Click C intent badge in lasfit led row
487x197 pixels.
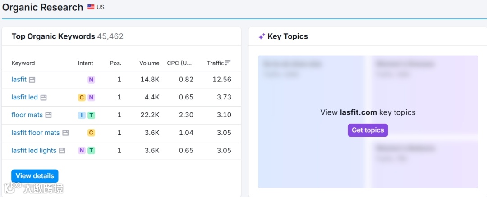[81, 98]
